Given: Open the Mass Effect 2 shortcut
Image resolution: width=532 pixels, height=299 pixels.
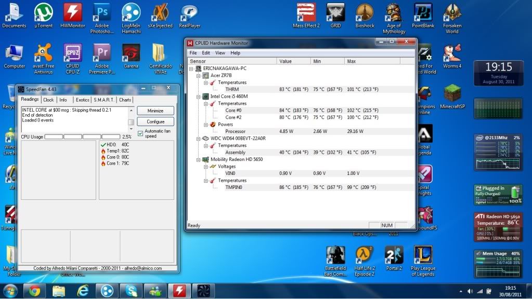Looking at the screenshot, I should click(x=306, y=16).
